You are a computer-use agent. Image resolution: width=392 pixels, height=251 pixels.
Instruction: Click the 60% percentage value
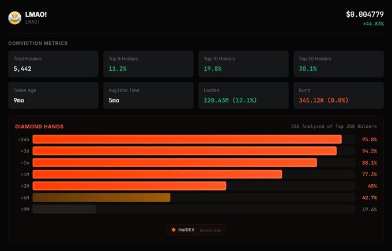pos(372,186)
